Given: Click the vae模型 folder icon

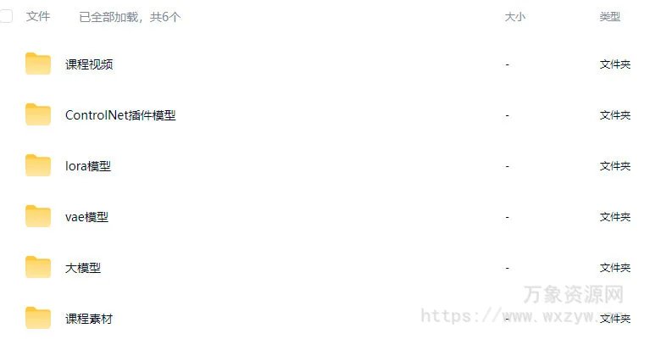Looking at the screenshot, I should tap(38, 216).
